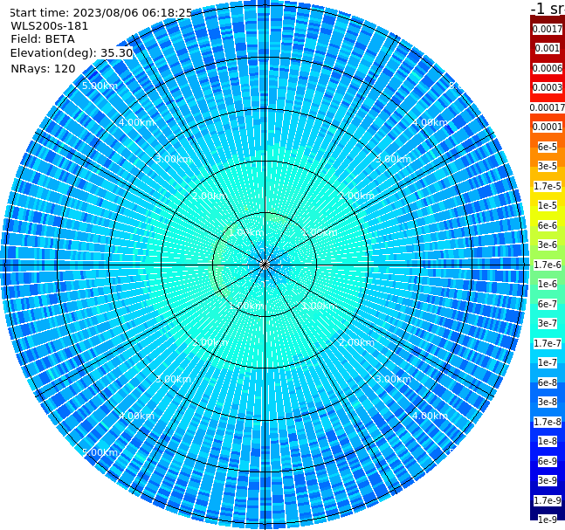
Task: Click the 0.0017 colorbar label
Action: coord(548,29)
